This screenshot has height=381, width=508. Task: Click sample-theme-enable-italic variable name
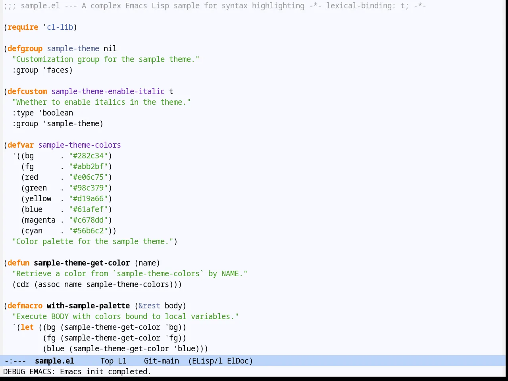(108, 91)
